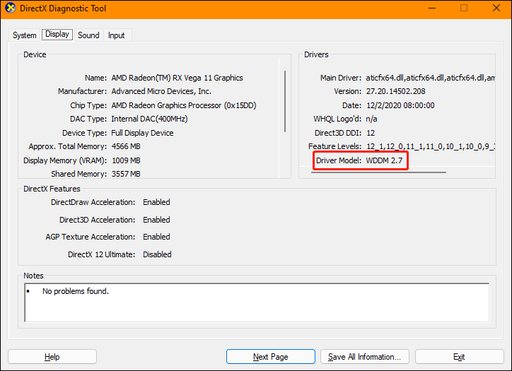The width and height of the screenshot is (512, 371).
Task: Click the DirectX logo icon in title bar
Action: coord(11,8)
